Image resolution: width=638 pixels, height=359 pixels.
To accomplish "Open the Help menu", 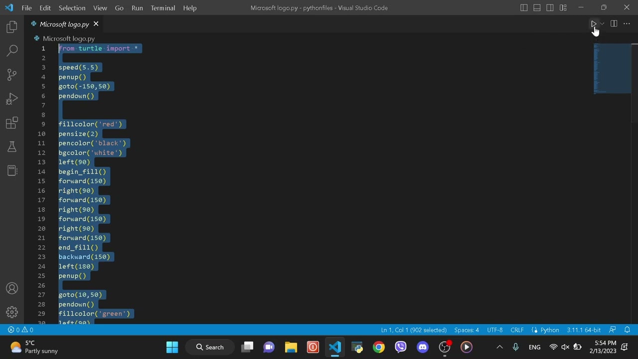I will tap(190, 7).
